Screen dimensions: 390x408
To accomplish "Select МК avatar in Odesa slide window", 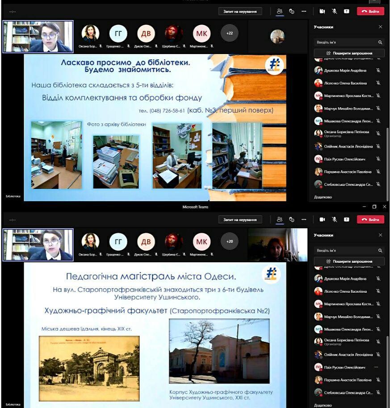I will tap(201, 241).
